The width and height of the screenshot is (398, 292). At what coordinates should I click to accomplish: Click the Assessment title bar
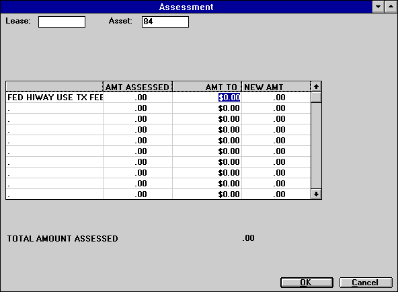(x=186, y=7)
